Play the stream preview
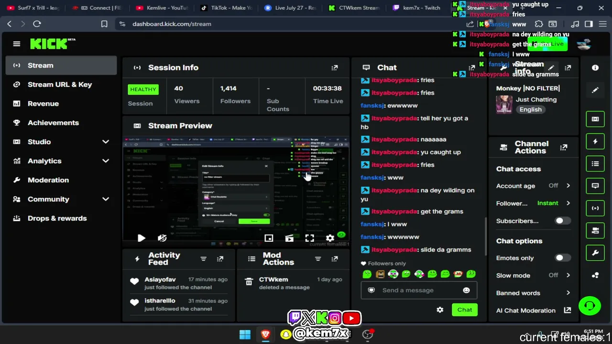 click(142, 238)
